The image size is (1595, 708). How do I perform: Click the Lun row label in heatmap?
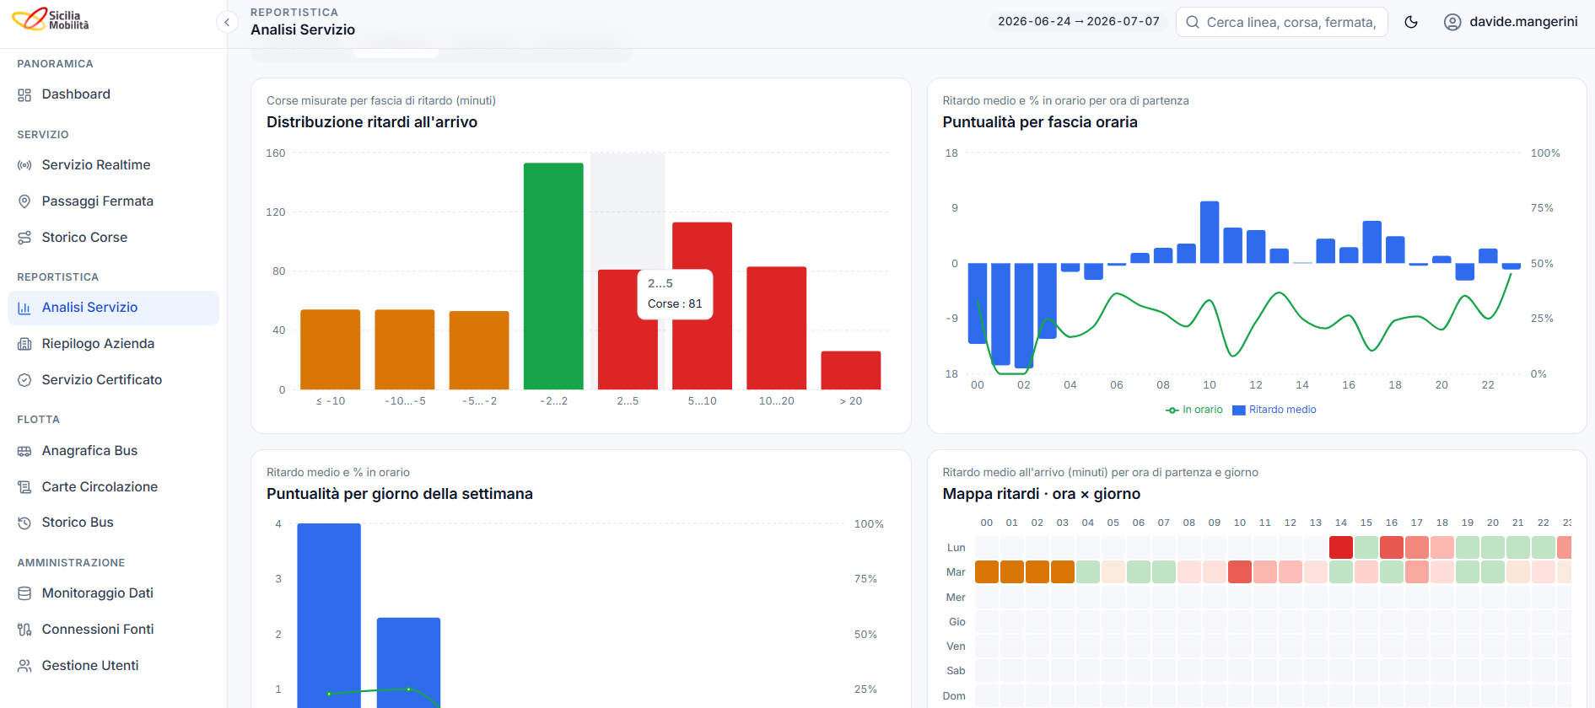pos(956,548)
